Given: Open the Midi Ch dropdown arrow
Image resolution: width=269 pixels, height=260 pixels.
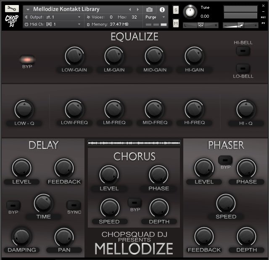Looking at the screenshot, I should [x=79, y=24].
